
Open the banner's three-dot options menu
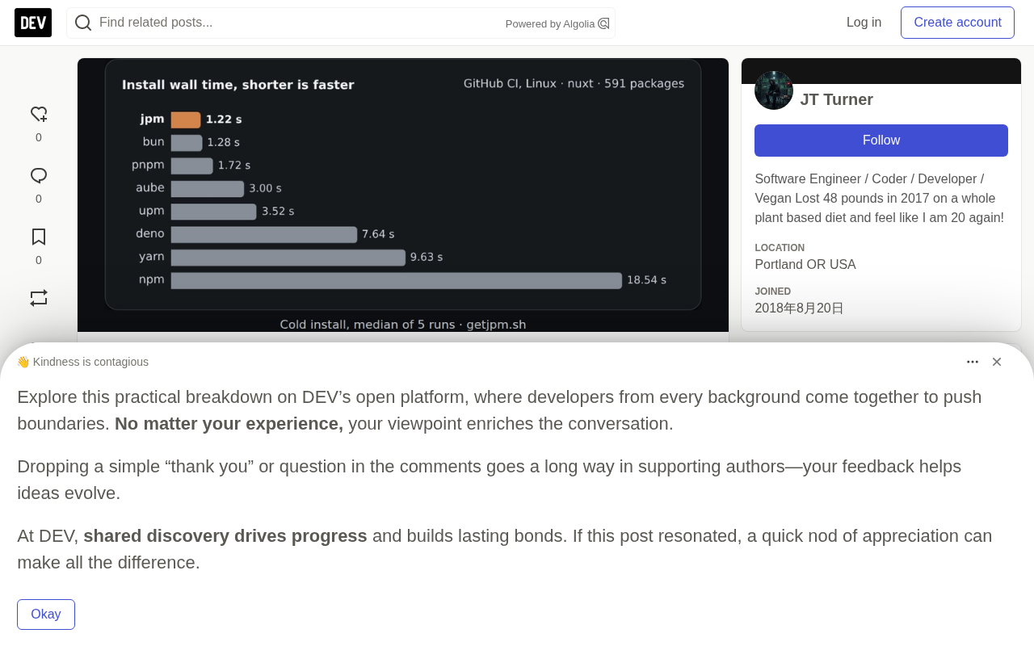click(x=973, y=362)
